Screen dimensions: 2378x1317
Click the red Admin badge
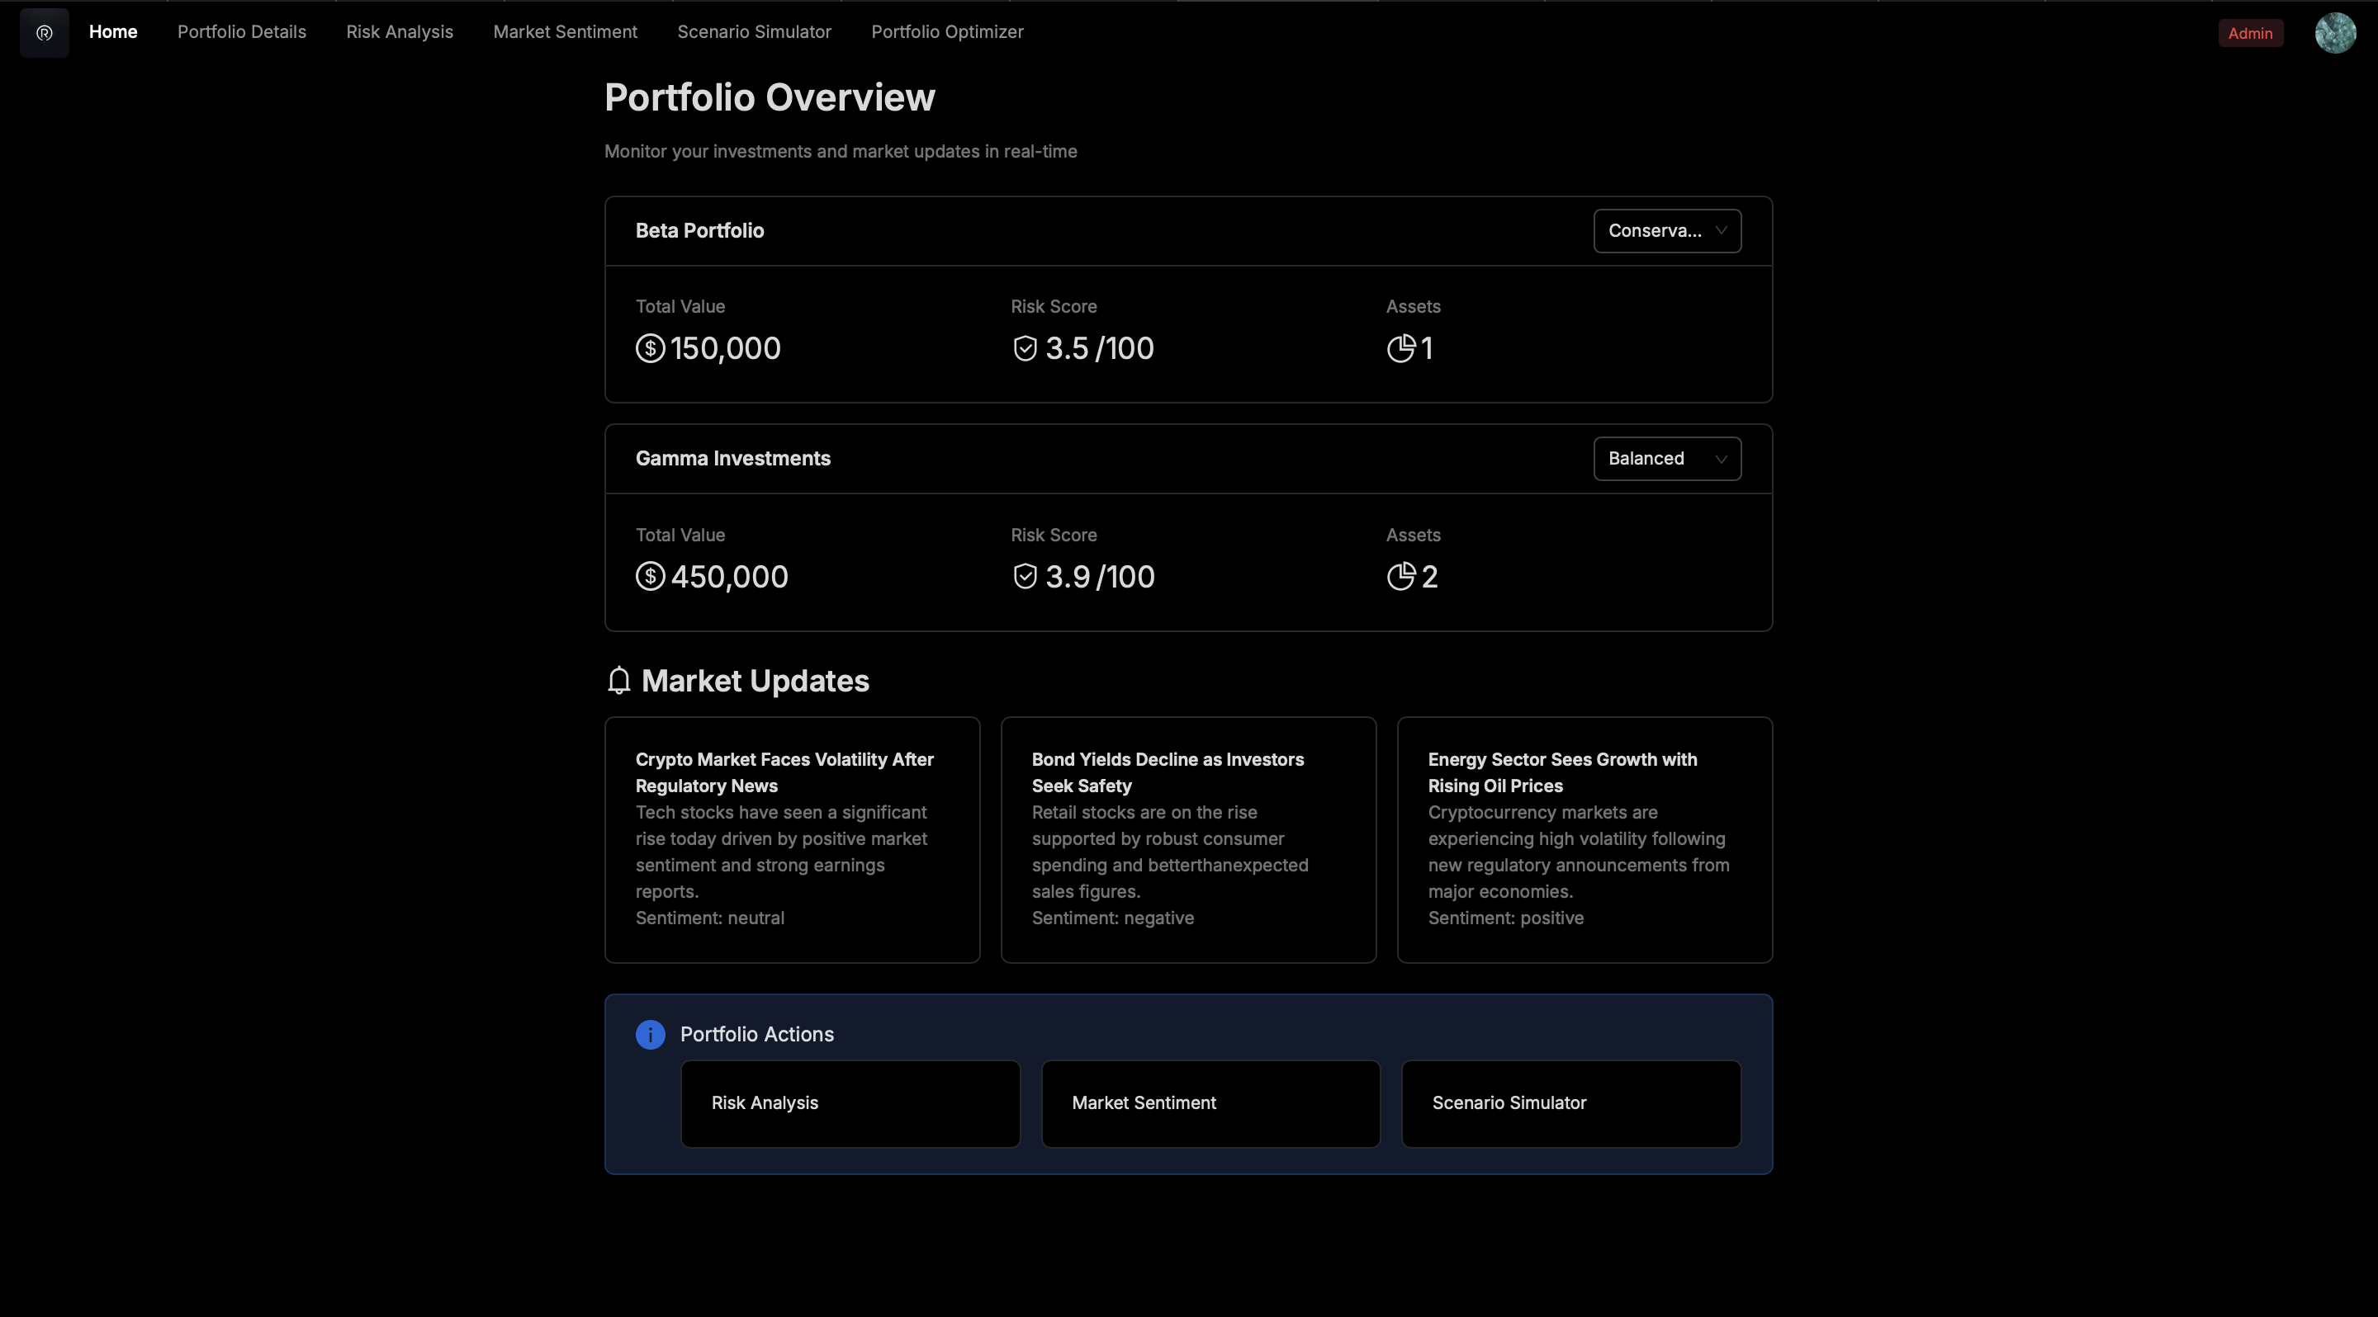pyautogui.click(x=2250, y=33)
